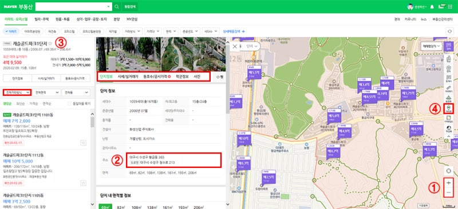
Task: Open the 거래방식 filter dropdown
Action: [132, 31]
